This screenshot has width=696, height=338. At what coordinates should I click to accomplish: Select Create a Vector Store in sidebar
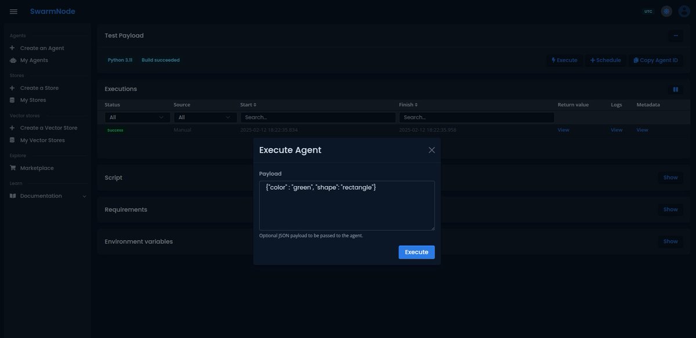(49, 128)
